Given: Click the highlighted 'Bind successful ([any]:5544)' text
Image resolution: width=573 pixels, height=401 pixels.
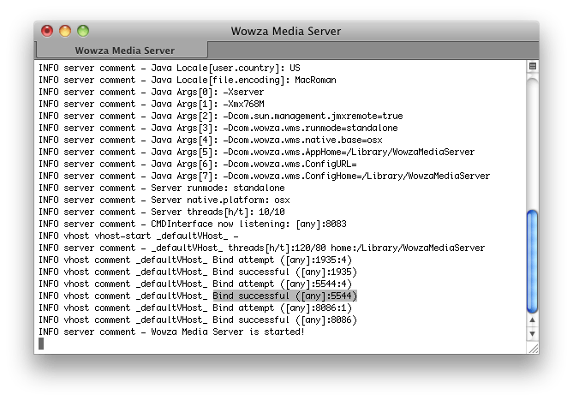Looking at the screenshot, I should pyautogui.click(x=284, y=296).
